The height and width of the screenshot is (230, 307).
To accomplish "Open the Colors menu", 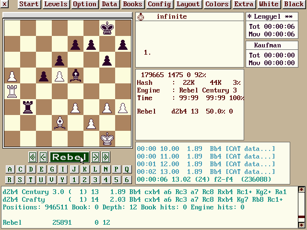I will [x=217, y=4].
